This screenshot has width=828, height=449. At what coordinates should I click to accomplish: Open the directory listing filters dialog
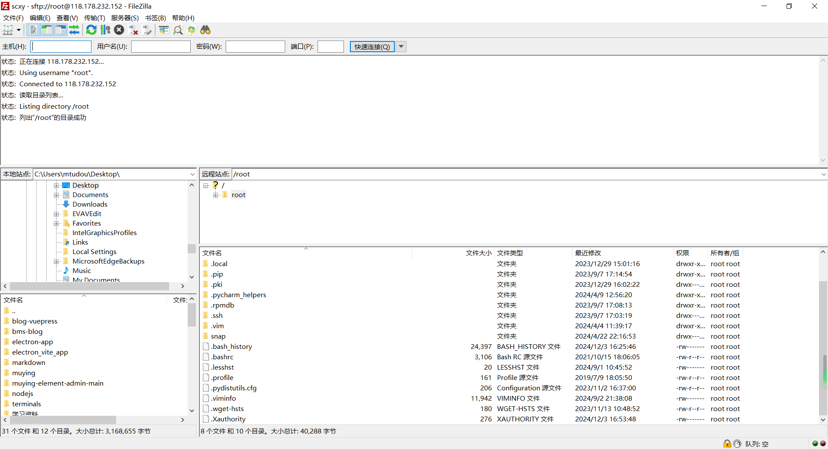coord(164,30)
